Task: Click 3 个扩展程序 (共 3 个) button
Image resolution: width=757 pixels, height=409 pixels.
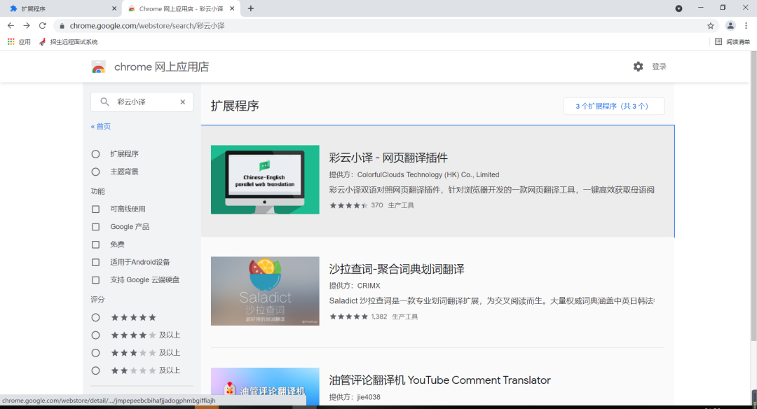Action: [x=613, y=106]
